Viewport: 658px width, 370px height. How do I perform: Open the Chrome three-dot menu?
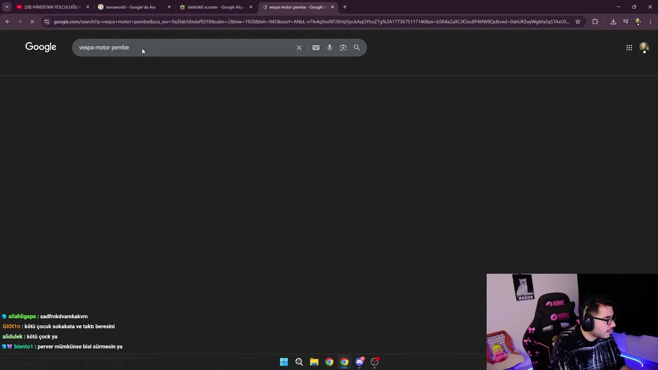[x=650, y=22]
